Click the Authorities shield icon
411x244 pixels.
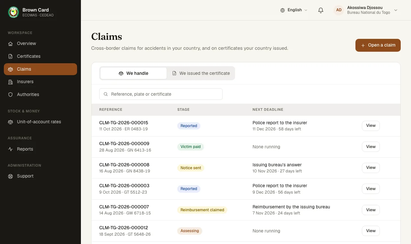click(x=11, y=95)
